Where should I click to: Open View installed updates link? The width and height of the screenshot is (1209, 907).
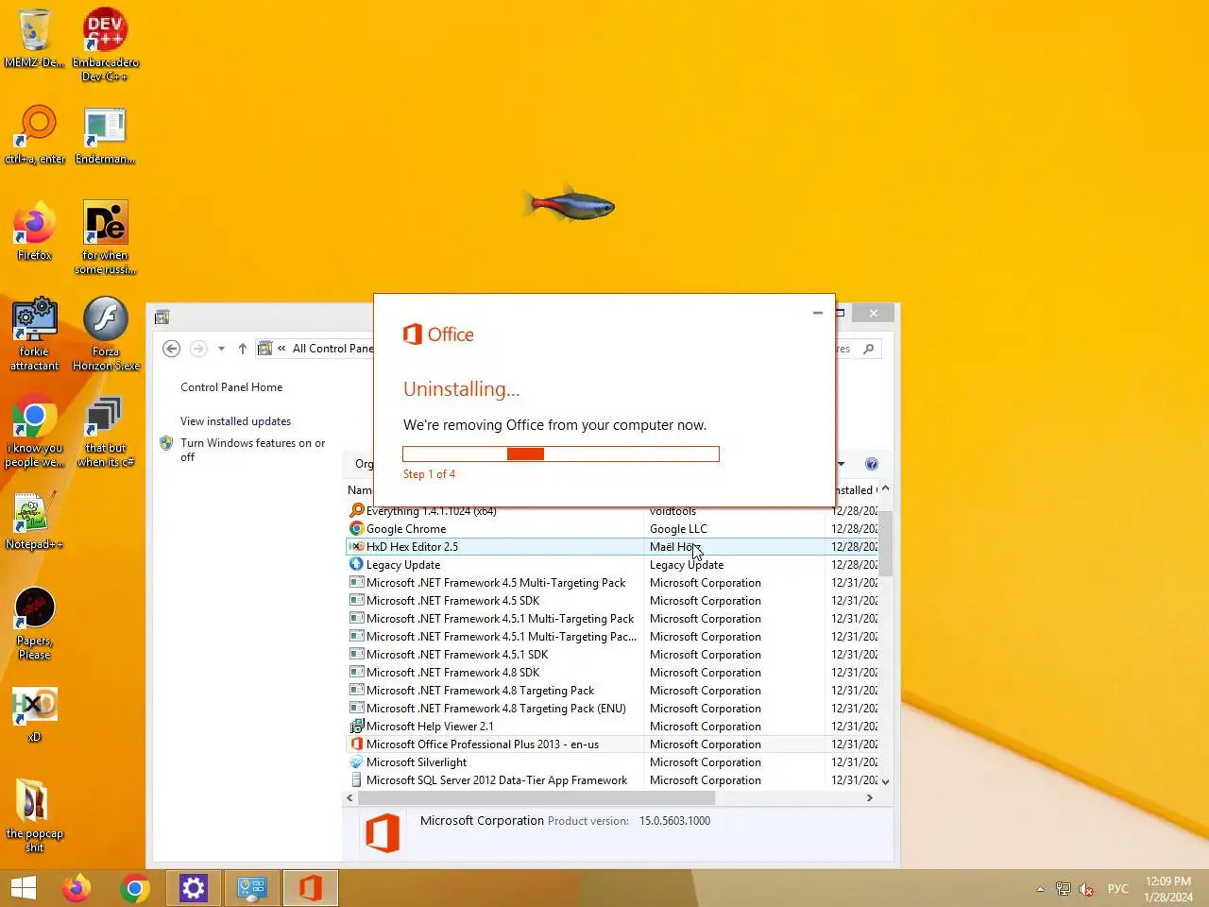coord(236,421)
